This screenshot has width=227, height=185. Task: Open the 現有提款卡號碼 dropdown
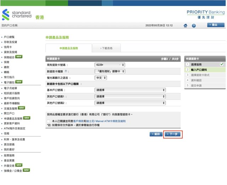[x=110, y=65]
